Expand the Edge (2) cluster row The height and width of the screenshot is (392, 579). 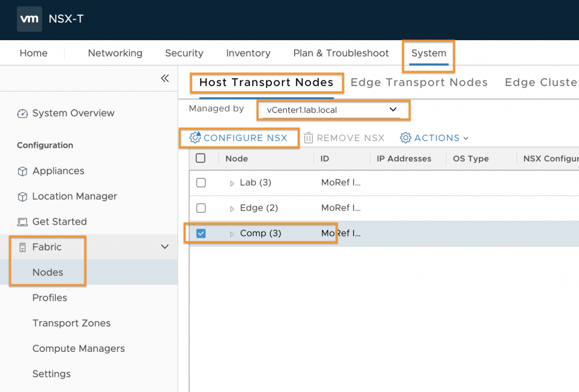pyautogui.click(x=231, y=209)
